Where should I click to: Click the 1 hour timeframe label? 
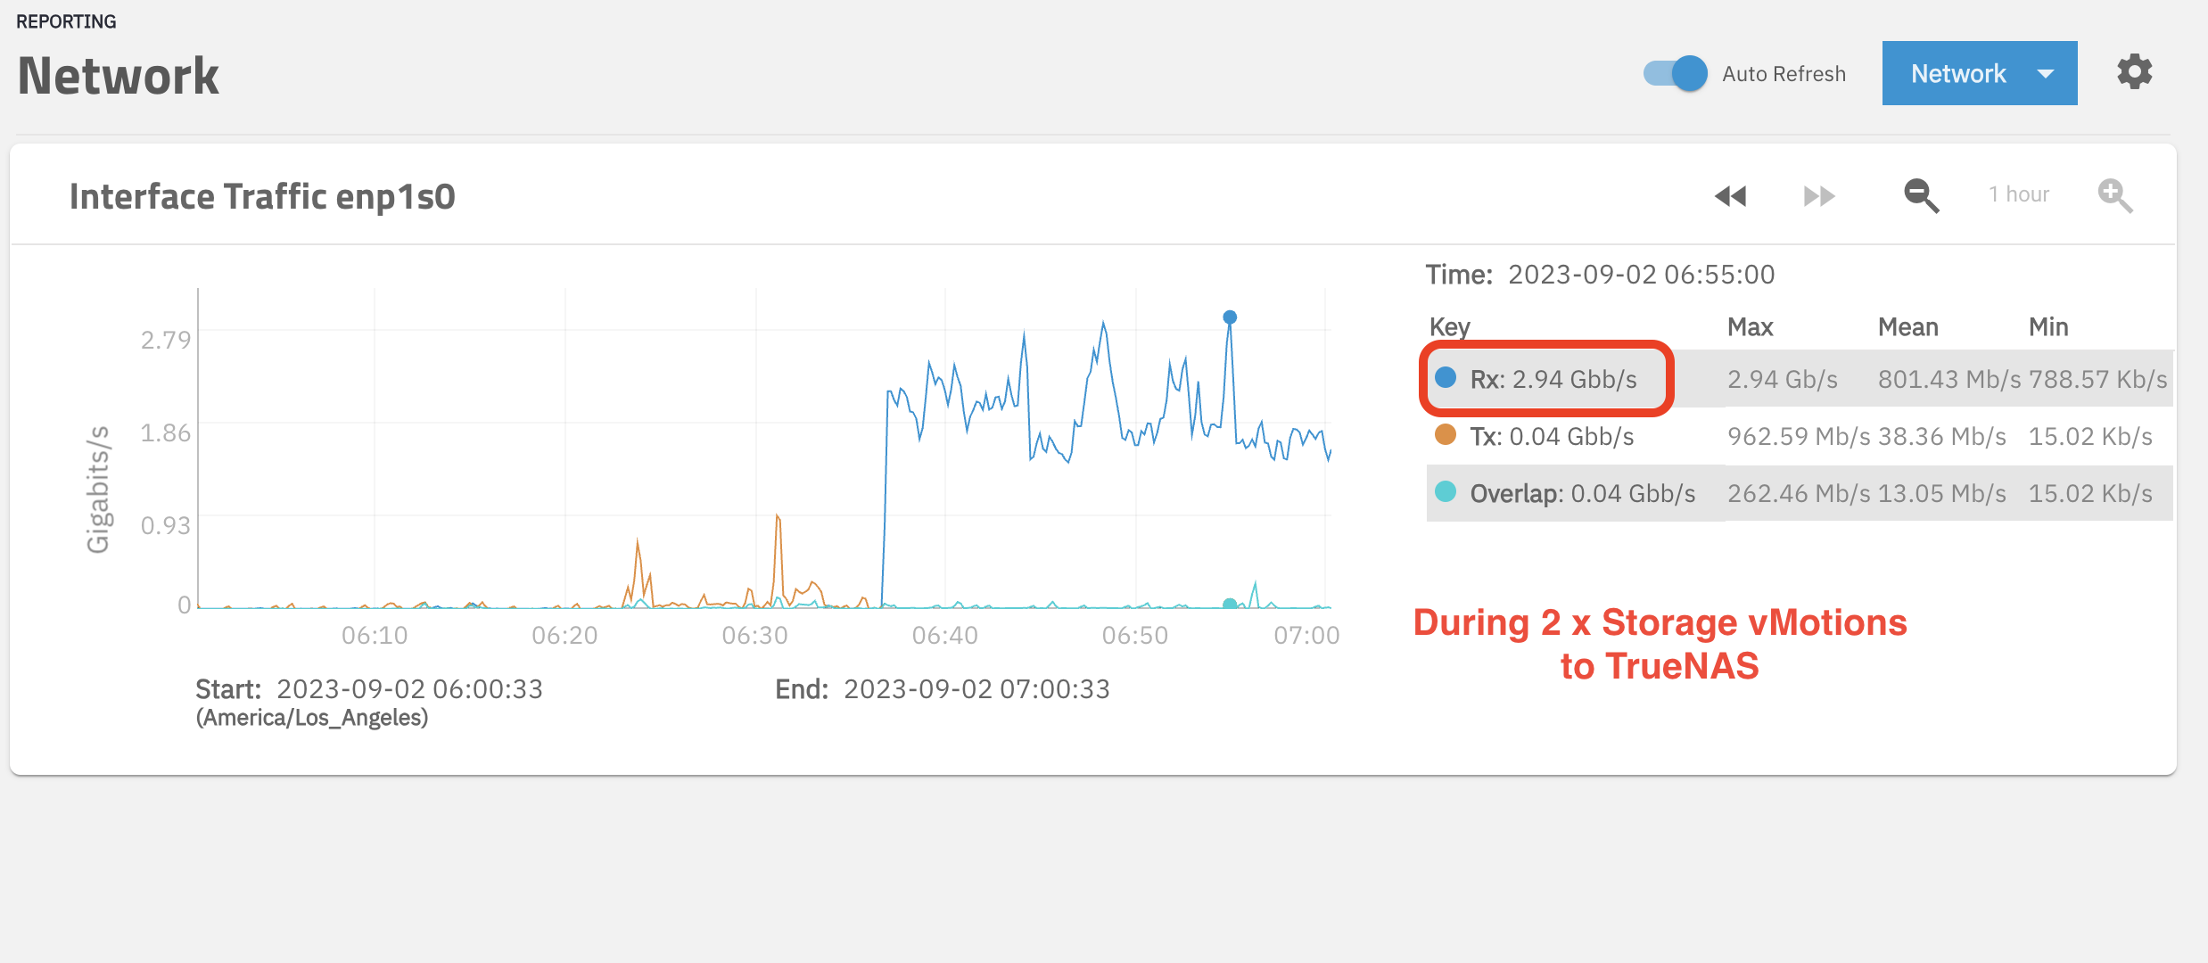pos(2019,194)
